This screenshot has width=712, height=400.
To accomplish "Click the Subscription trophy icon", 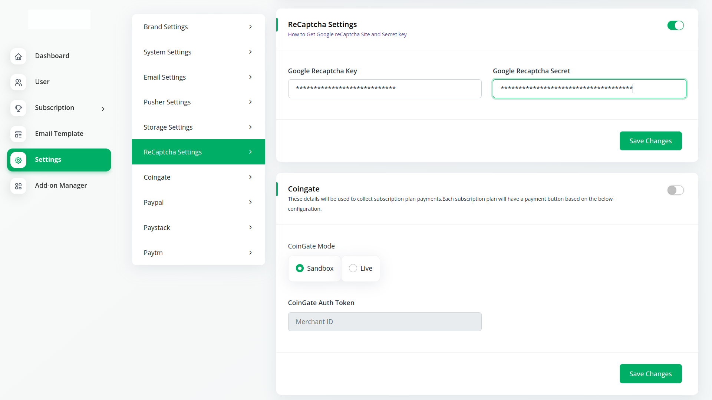I will point(18,108).
